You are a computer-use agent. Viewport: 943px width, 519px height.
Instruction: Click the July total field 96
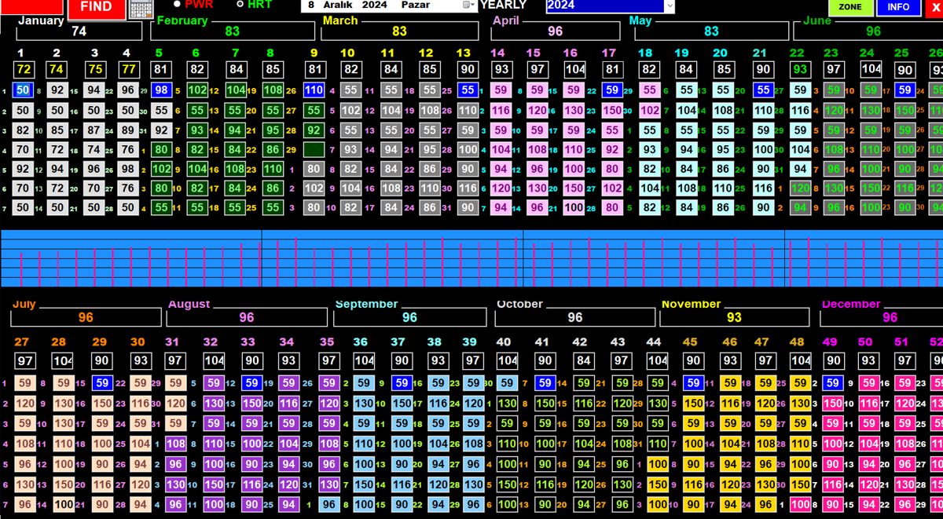coord(86,317)
